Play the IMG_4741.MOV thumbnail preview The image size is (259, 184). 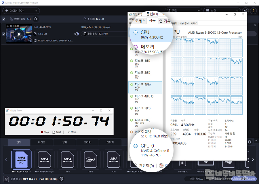[19, 34]
